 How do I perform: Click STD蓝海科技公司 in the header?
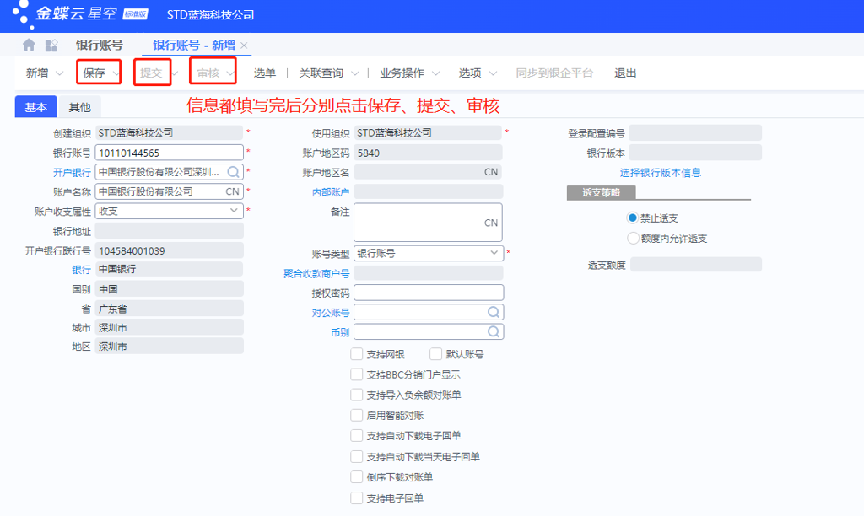tap(210, 14)
